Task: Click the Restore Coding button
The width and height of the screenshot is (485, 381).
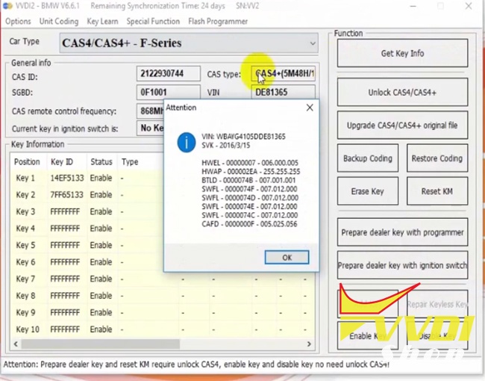Action: pos(437,158)
